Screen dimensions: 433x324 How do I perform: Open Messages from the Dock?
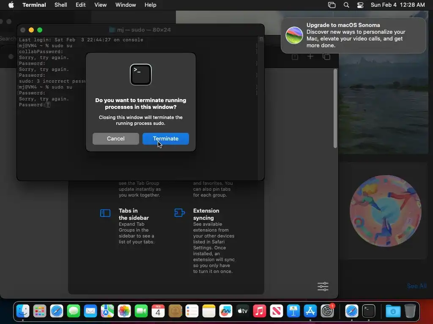coord(74,311)
